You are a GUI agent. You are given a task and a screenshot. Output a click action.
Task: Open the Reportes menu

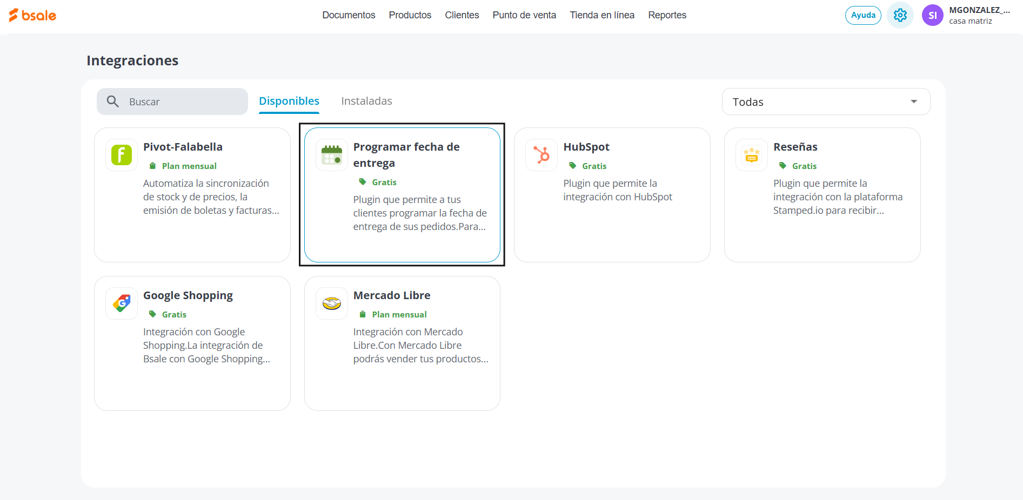[x=667, y=15]
